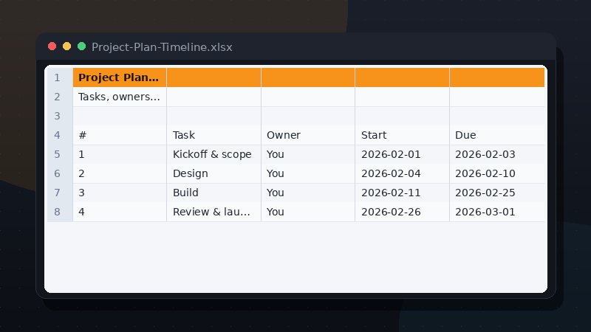Select the Owner 'You' cell in Design row
The image size is (591, 332).
[308, 173]
